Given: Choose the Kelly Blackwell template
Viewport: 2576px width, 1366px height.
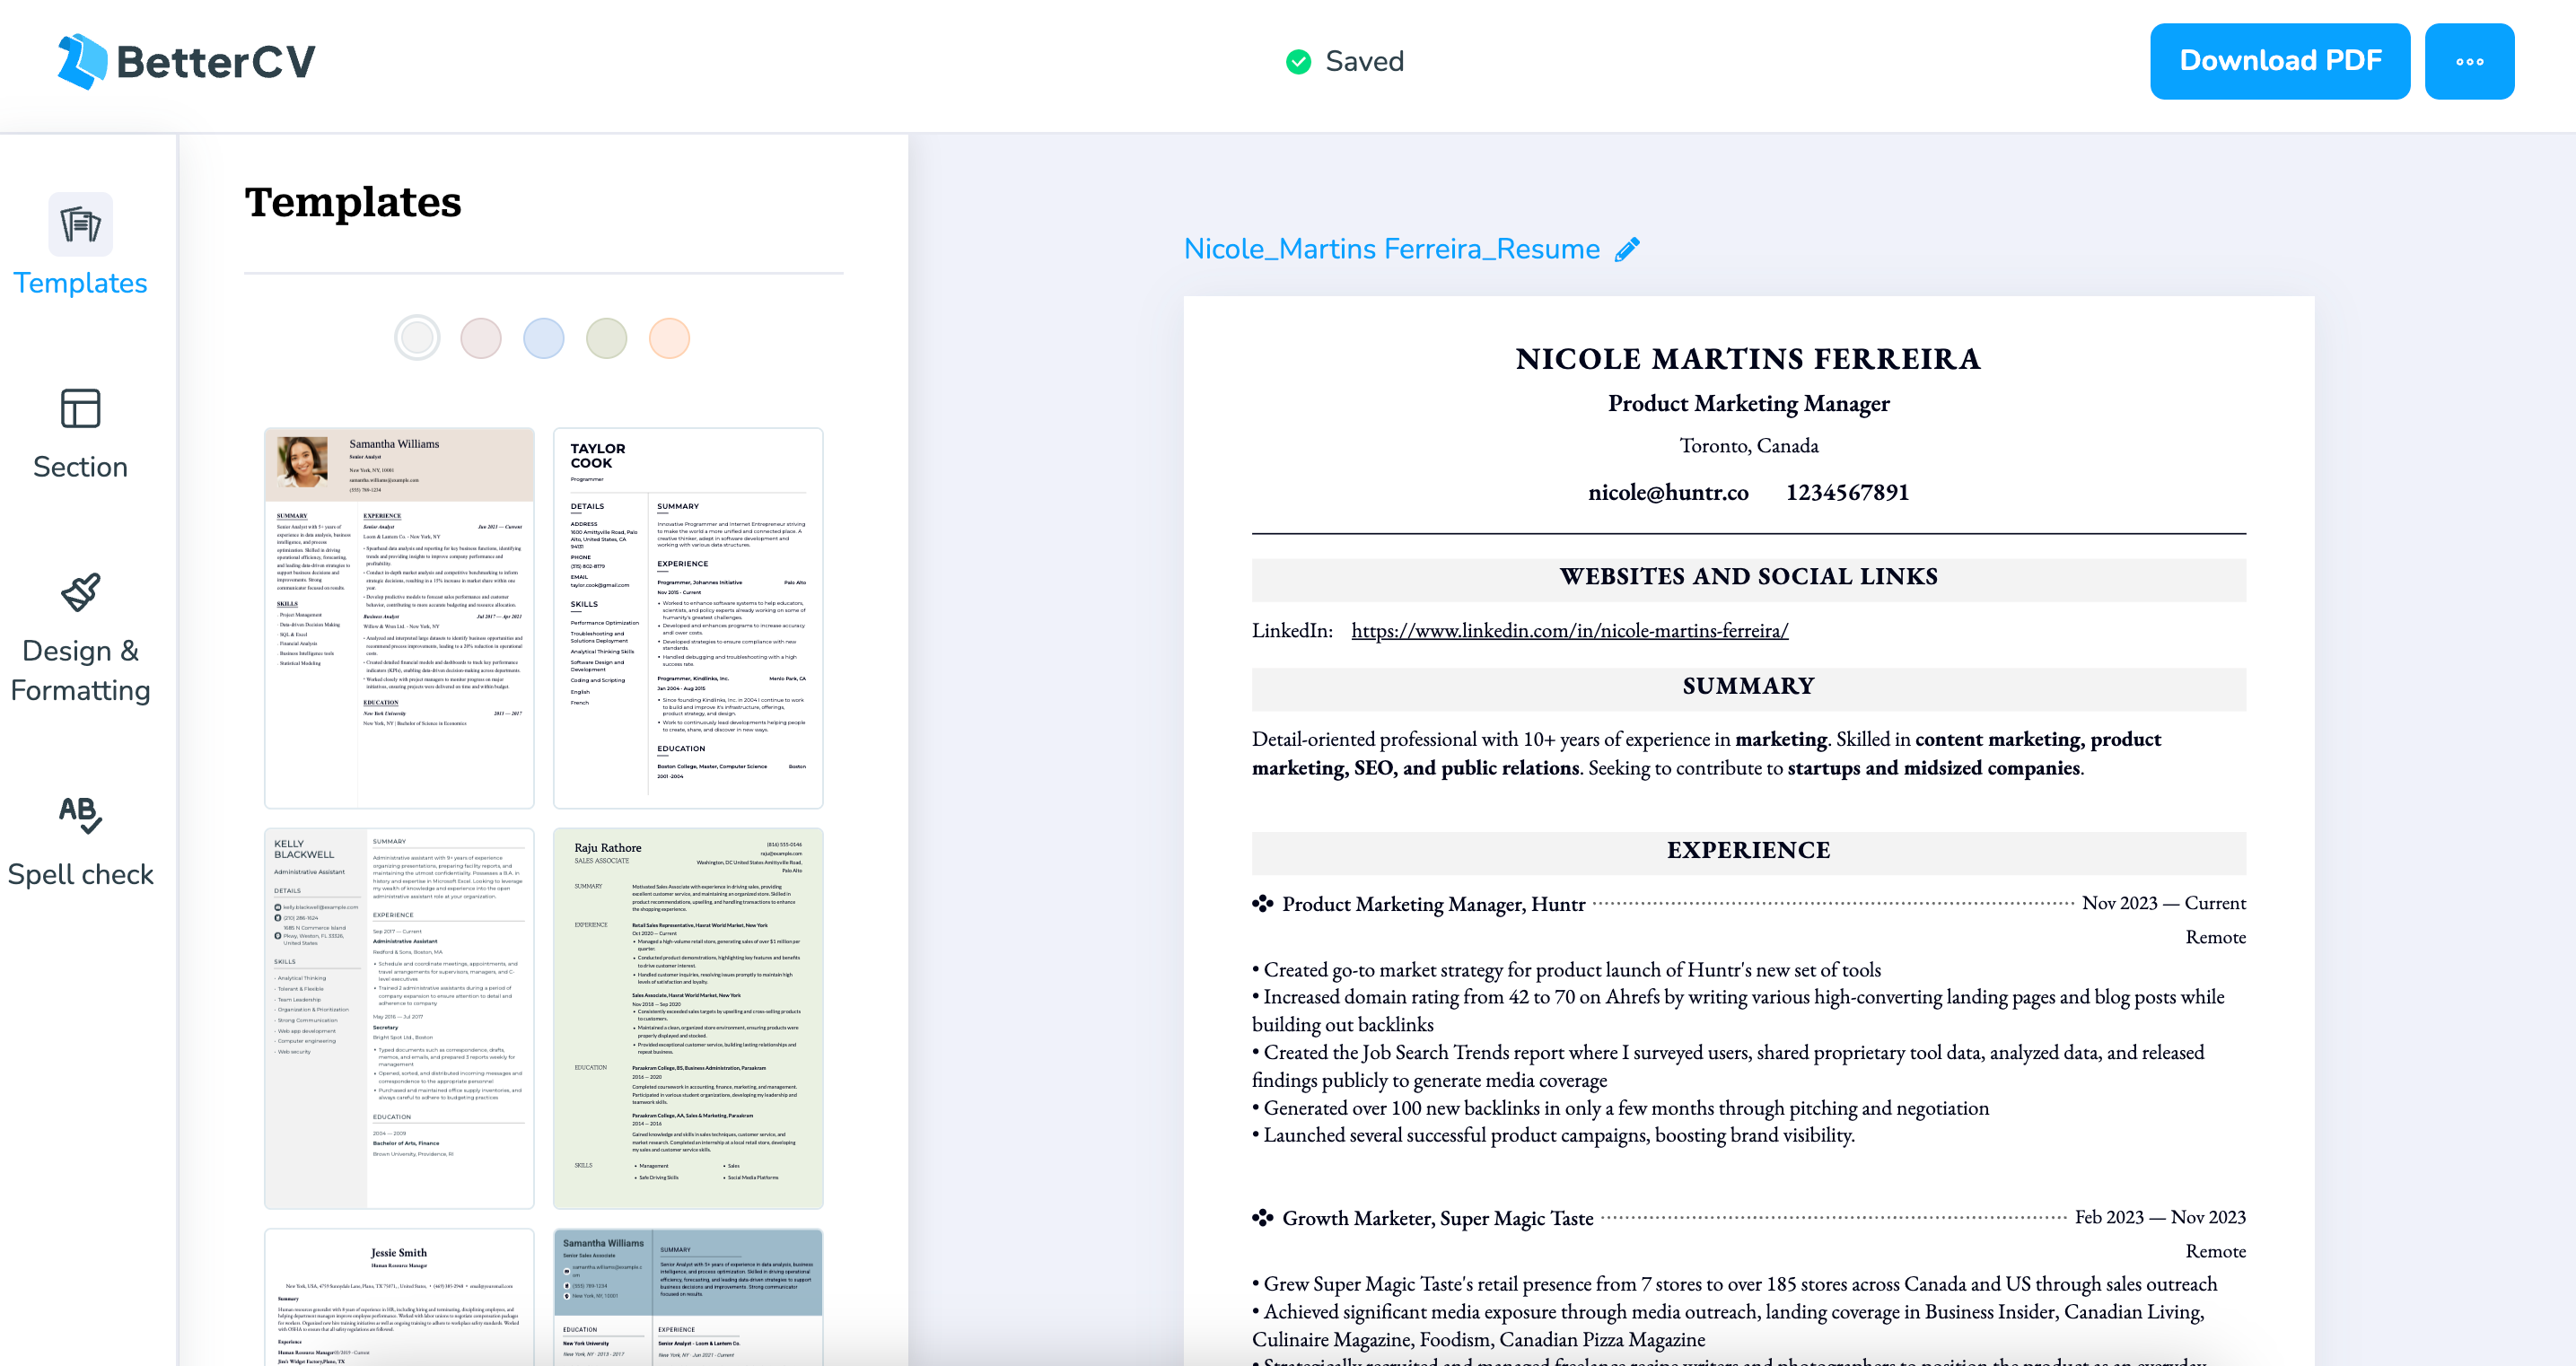Looking at the screenshot, I should pyautogui.click(x=399, y=1018).
